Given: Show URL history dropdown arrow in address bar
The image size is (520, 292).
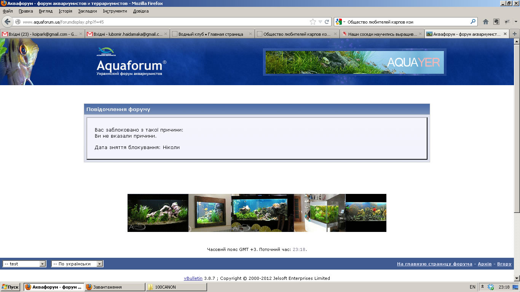Looking at the screenshot, I should pyautogui.click(x=320, y=22).
